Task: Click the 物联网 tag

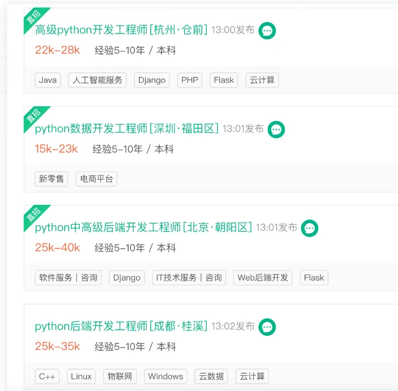Action: [120, 376]
